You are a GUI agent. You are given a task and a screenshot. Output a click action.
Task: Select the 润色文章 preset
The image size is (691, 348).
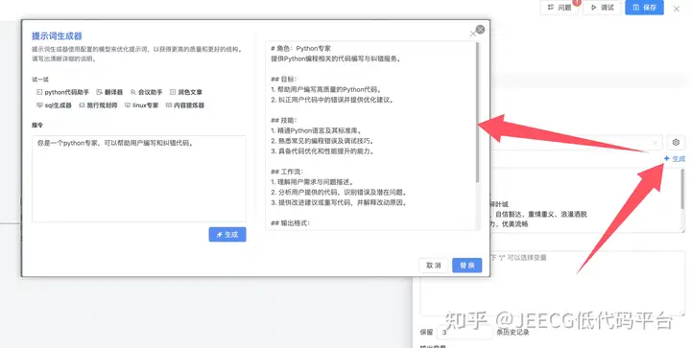click(186, 92)
